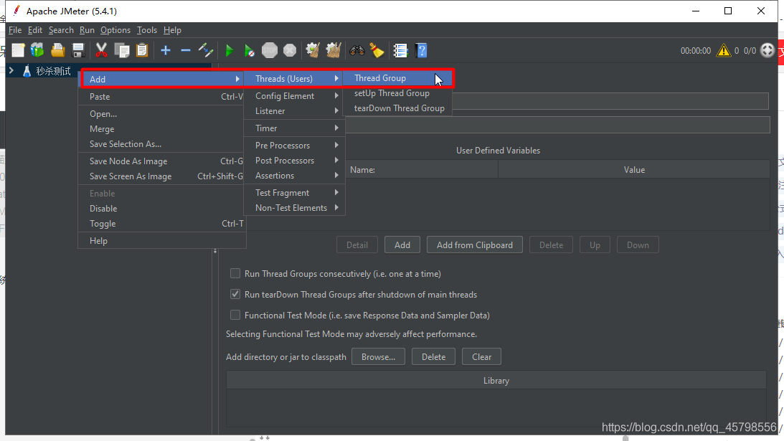The width and height of the screenshot is (784, 441).
Task: Choose Thread Group from submenu
Action: click(397, 78)
